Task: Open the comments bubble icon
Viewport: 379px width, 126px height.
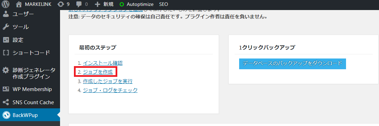Action: click(x=79, y=4)
